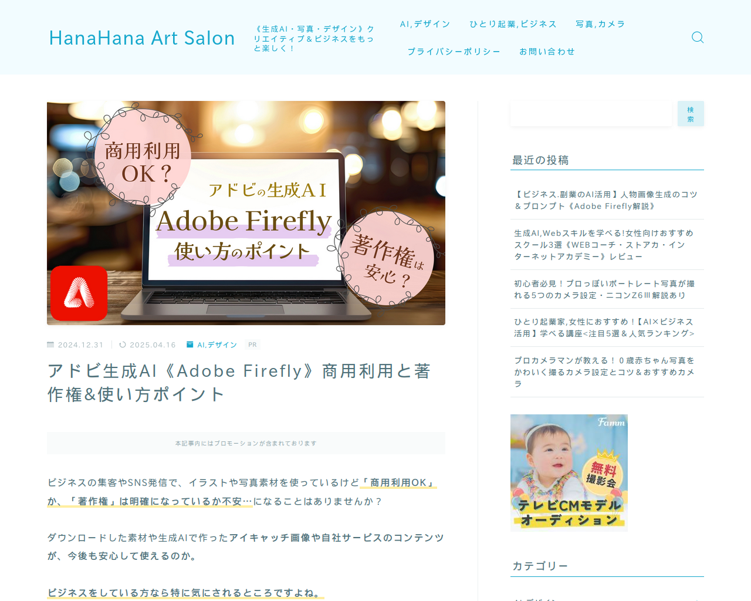Click the 検索 search button
Viewport: 751px width, 601px height.
(x=691, y=113)
